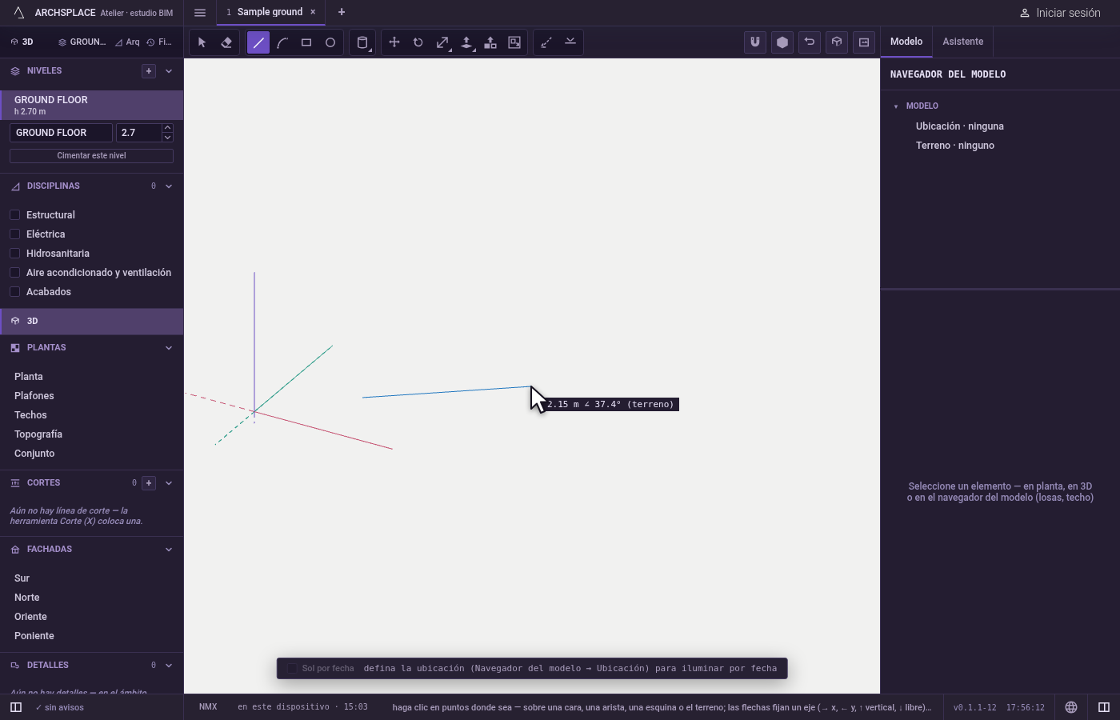This screenshot has height=720, width=1120.
Task: Enable Aire acondicionado y ventilación checkbox
Action: [x=14, y=273]
